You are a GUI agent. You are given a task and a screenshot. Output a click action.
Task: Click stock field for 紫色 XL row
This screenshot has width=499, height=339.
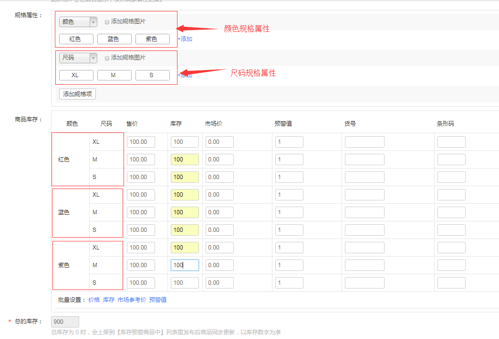point(185,248)
